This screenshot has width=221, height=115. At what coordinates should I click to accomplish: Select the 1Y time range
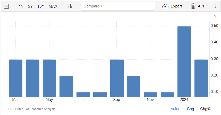click(x=21, y=6)
